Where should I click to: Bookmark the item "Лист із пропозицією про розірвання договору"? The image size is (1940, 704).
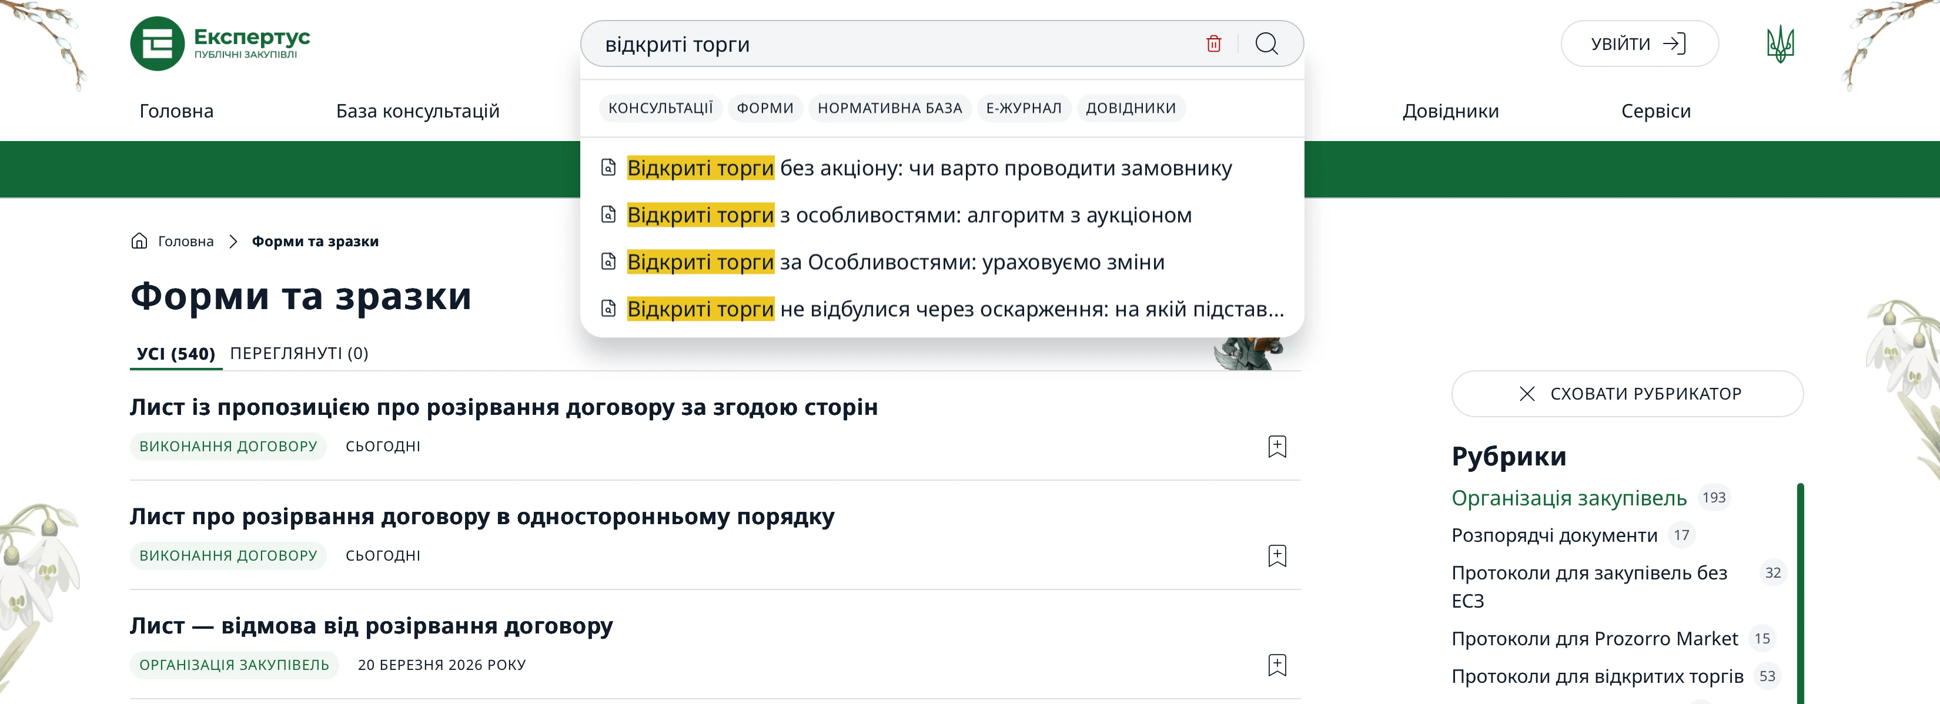click(1277, 446)
